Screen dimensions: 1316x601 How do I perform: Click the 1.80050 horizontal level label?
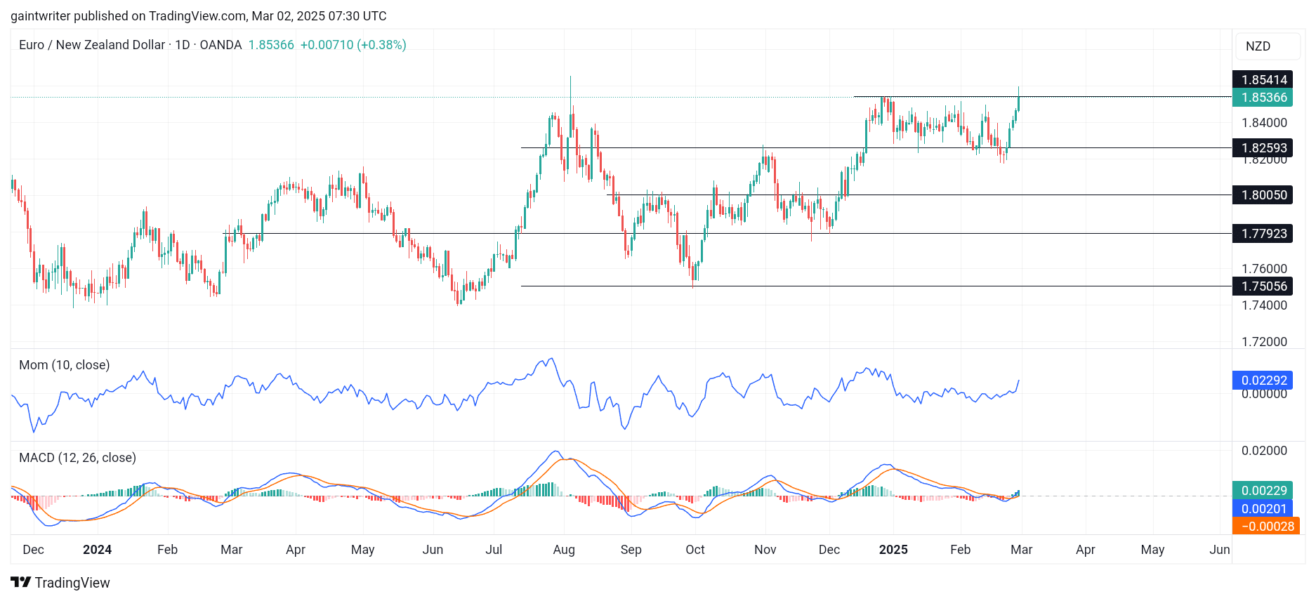pos(1263,194)
